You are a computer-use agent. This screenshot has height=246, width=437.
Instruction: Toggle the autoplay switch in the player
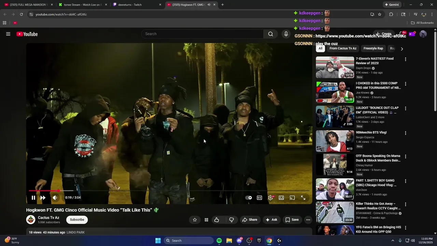tap(249, 197)
